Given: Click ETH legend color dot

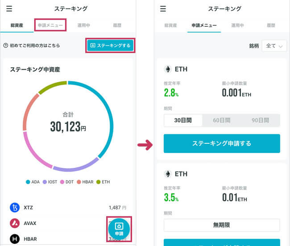Looking at the screenshot, I should [x=99, y=182].
